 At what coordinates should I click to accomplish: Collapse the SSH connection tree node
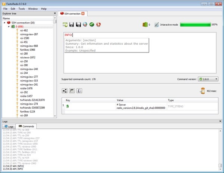pyautogui.click(x=4, y=23)
